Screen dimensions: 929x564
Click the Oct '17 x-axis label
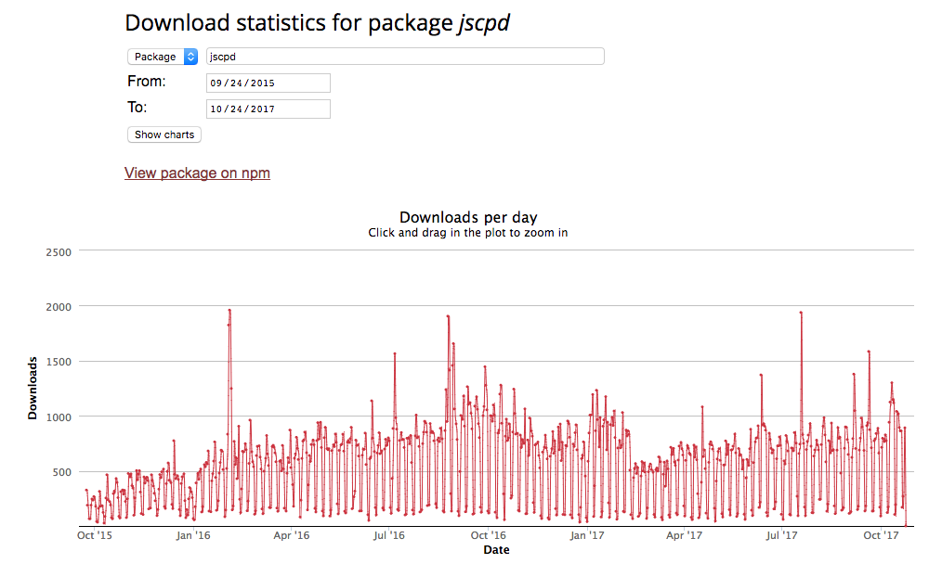(x=881, y=535)
